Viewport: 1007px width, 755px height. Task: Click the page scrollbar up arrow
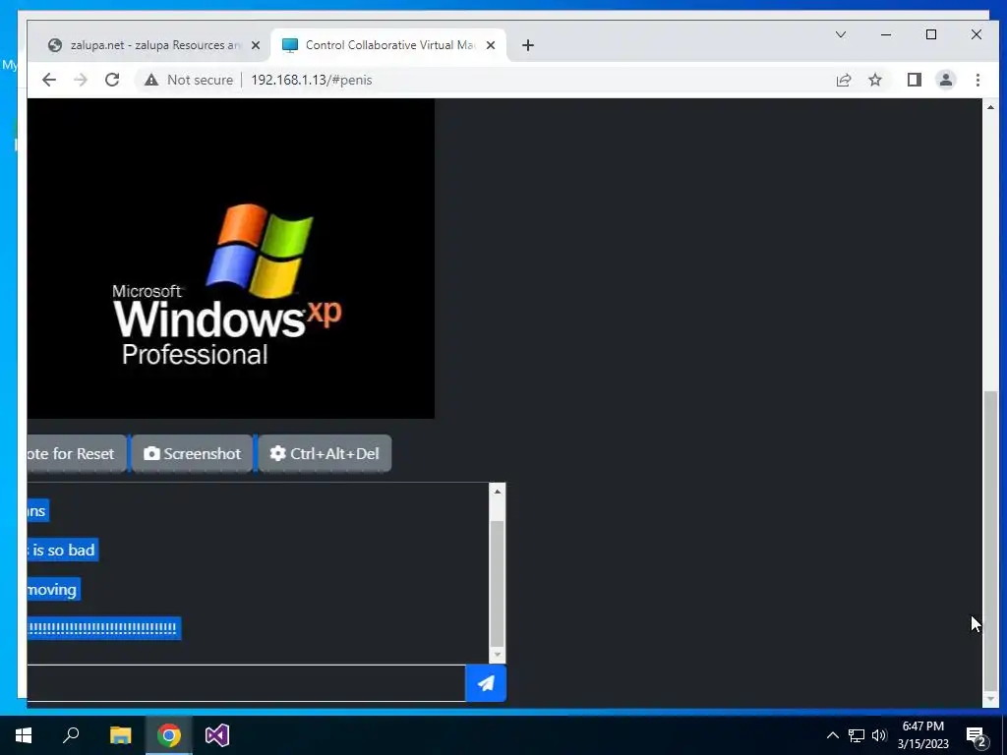pos(990,107)
